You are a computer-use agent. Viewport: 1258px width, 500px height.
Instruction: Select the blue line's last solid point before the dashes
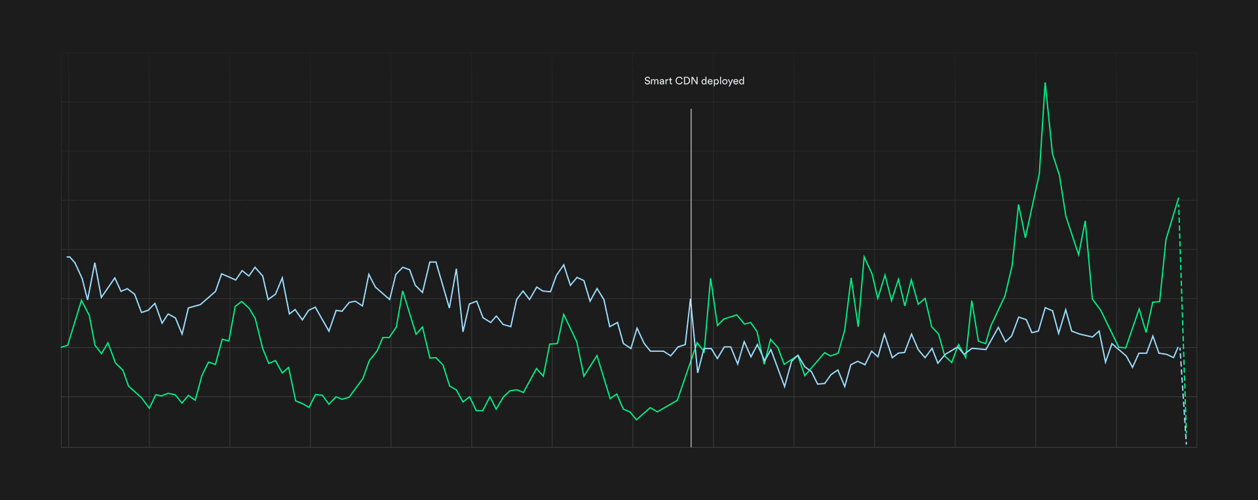[x=1178, y=347]
